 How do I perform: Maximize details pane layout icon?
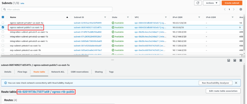(241, 60)
